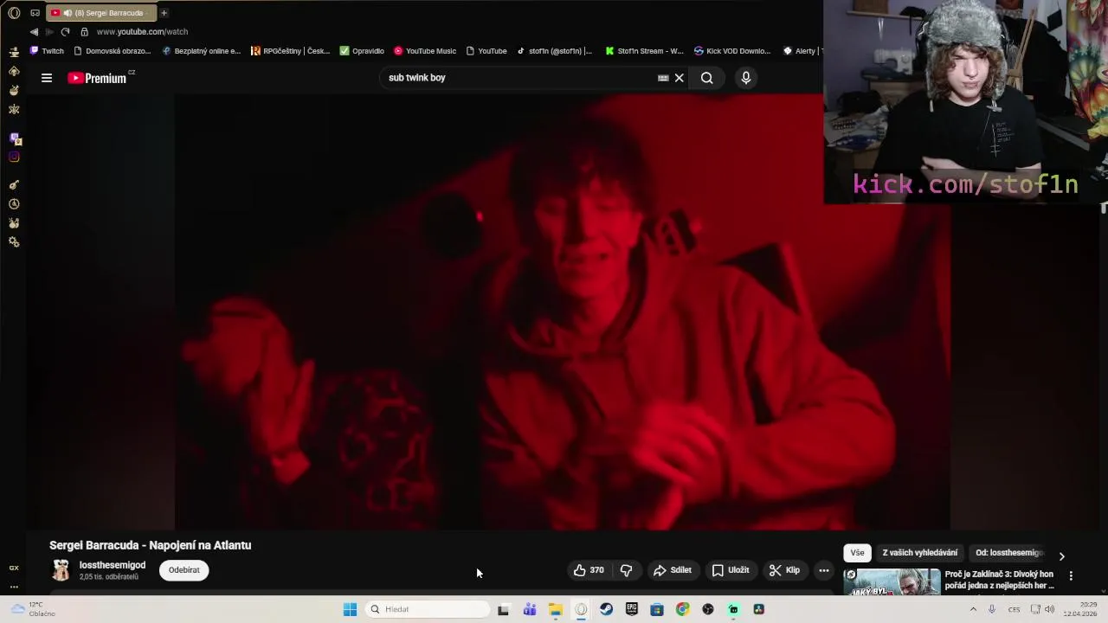Open the Opravidlo bookmark
The width and height of the screenshot is (1108, 623).
(362, 51)
